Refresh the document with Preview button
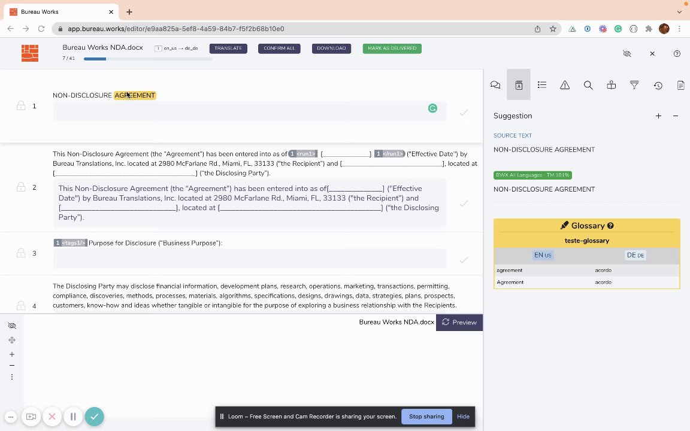 pyautogui.click(x=459, y=323)
